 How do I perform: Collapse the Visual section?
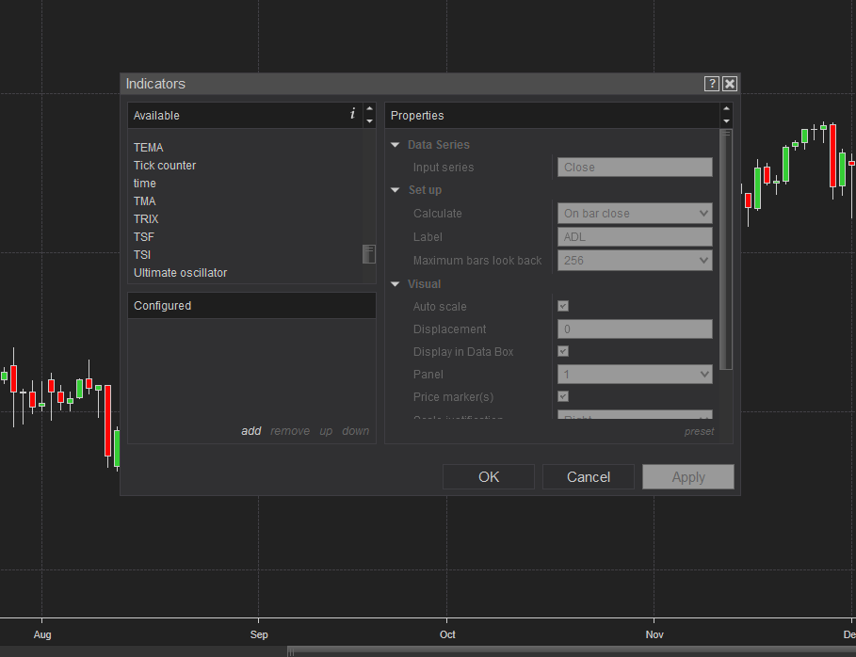point(396,284)
